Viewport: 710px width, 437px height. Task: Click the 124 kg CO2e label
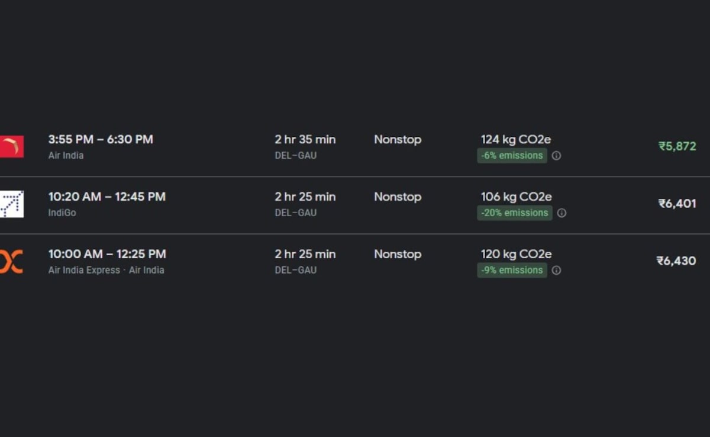click(x=515, y=140)
